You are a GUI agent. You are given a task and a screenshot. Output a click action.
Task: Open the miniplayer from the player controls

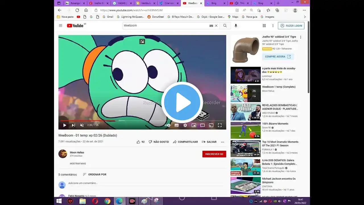click(194, 125)
